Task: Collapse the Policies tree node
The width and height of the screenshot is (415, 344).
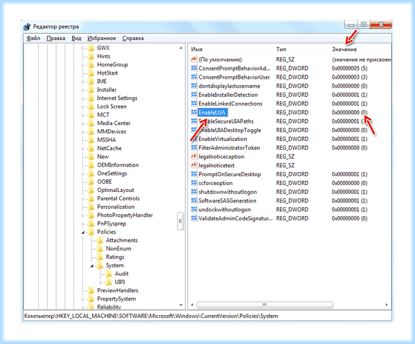Action: pyautogui.click(x=83, y=232)
